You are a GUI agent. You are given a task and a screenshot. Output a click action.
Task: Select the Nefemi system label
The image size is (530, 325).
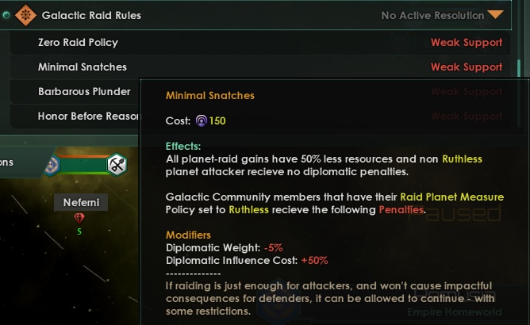click(80, 202)
